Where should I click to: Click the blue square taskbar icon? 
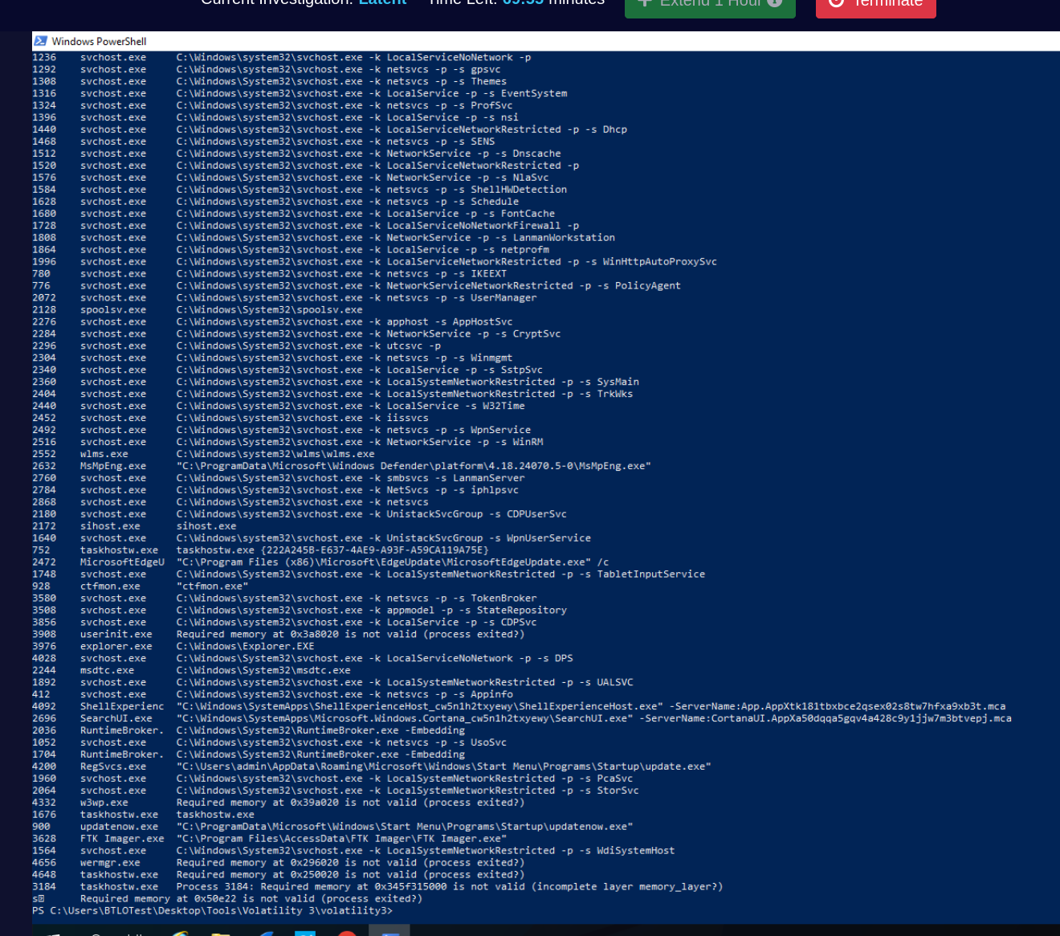point(305,933)
